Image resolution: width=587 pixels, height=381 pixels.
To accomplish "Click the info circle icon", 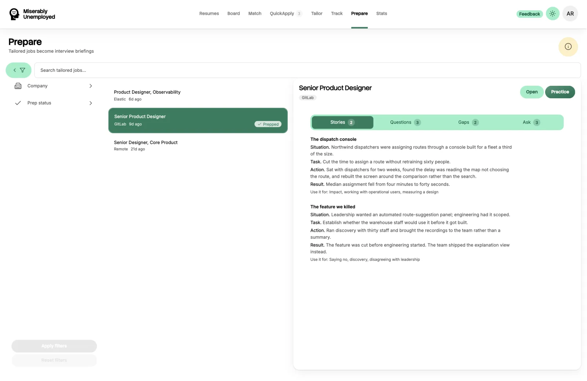I will click(568, 47).
